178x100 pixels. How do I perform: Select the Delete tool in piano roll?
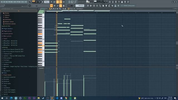point(56,9)
